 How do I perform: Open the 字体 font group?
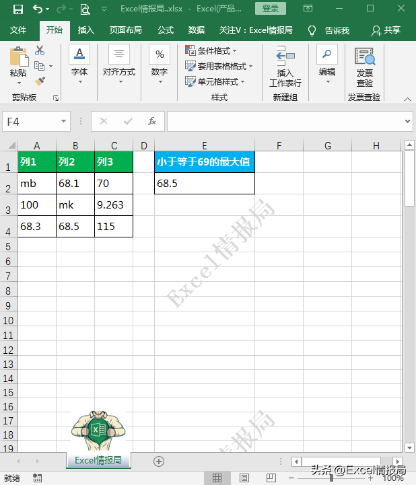(x=79, y=65)
